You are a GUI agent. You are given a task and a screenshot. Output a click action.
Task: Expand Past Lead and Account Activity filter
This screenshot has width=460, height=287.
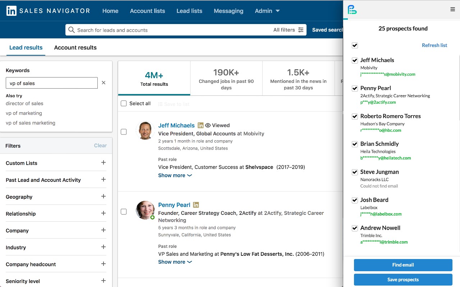pos(103,179)
